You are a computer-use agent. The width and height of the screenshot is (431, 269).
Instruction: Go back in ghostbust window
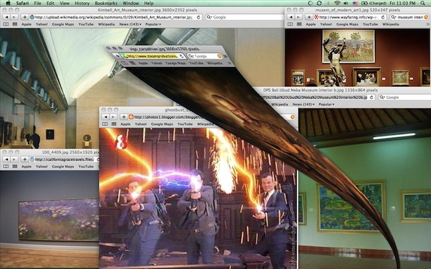point(105,117)
